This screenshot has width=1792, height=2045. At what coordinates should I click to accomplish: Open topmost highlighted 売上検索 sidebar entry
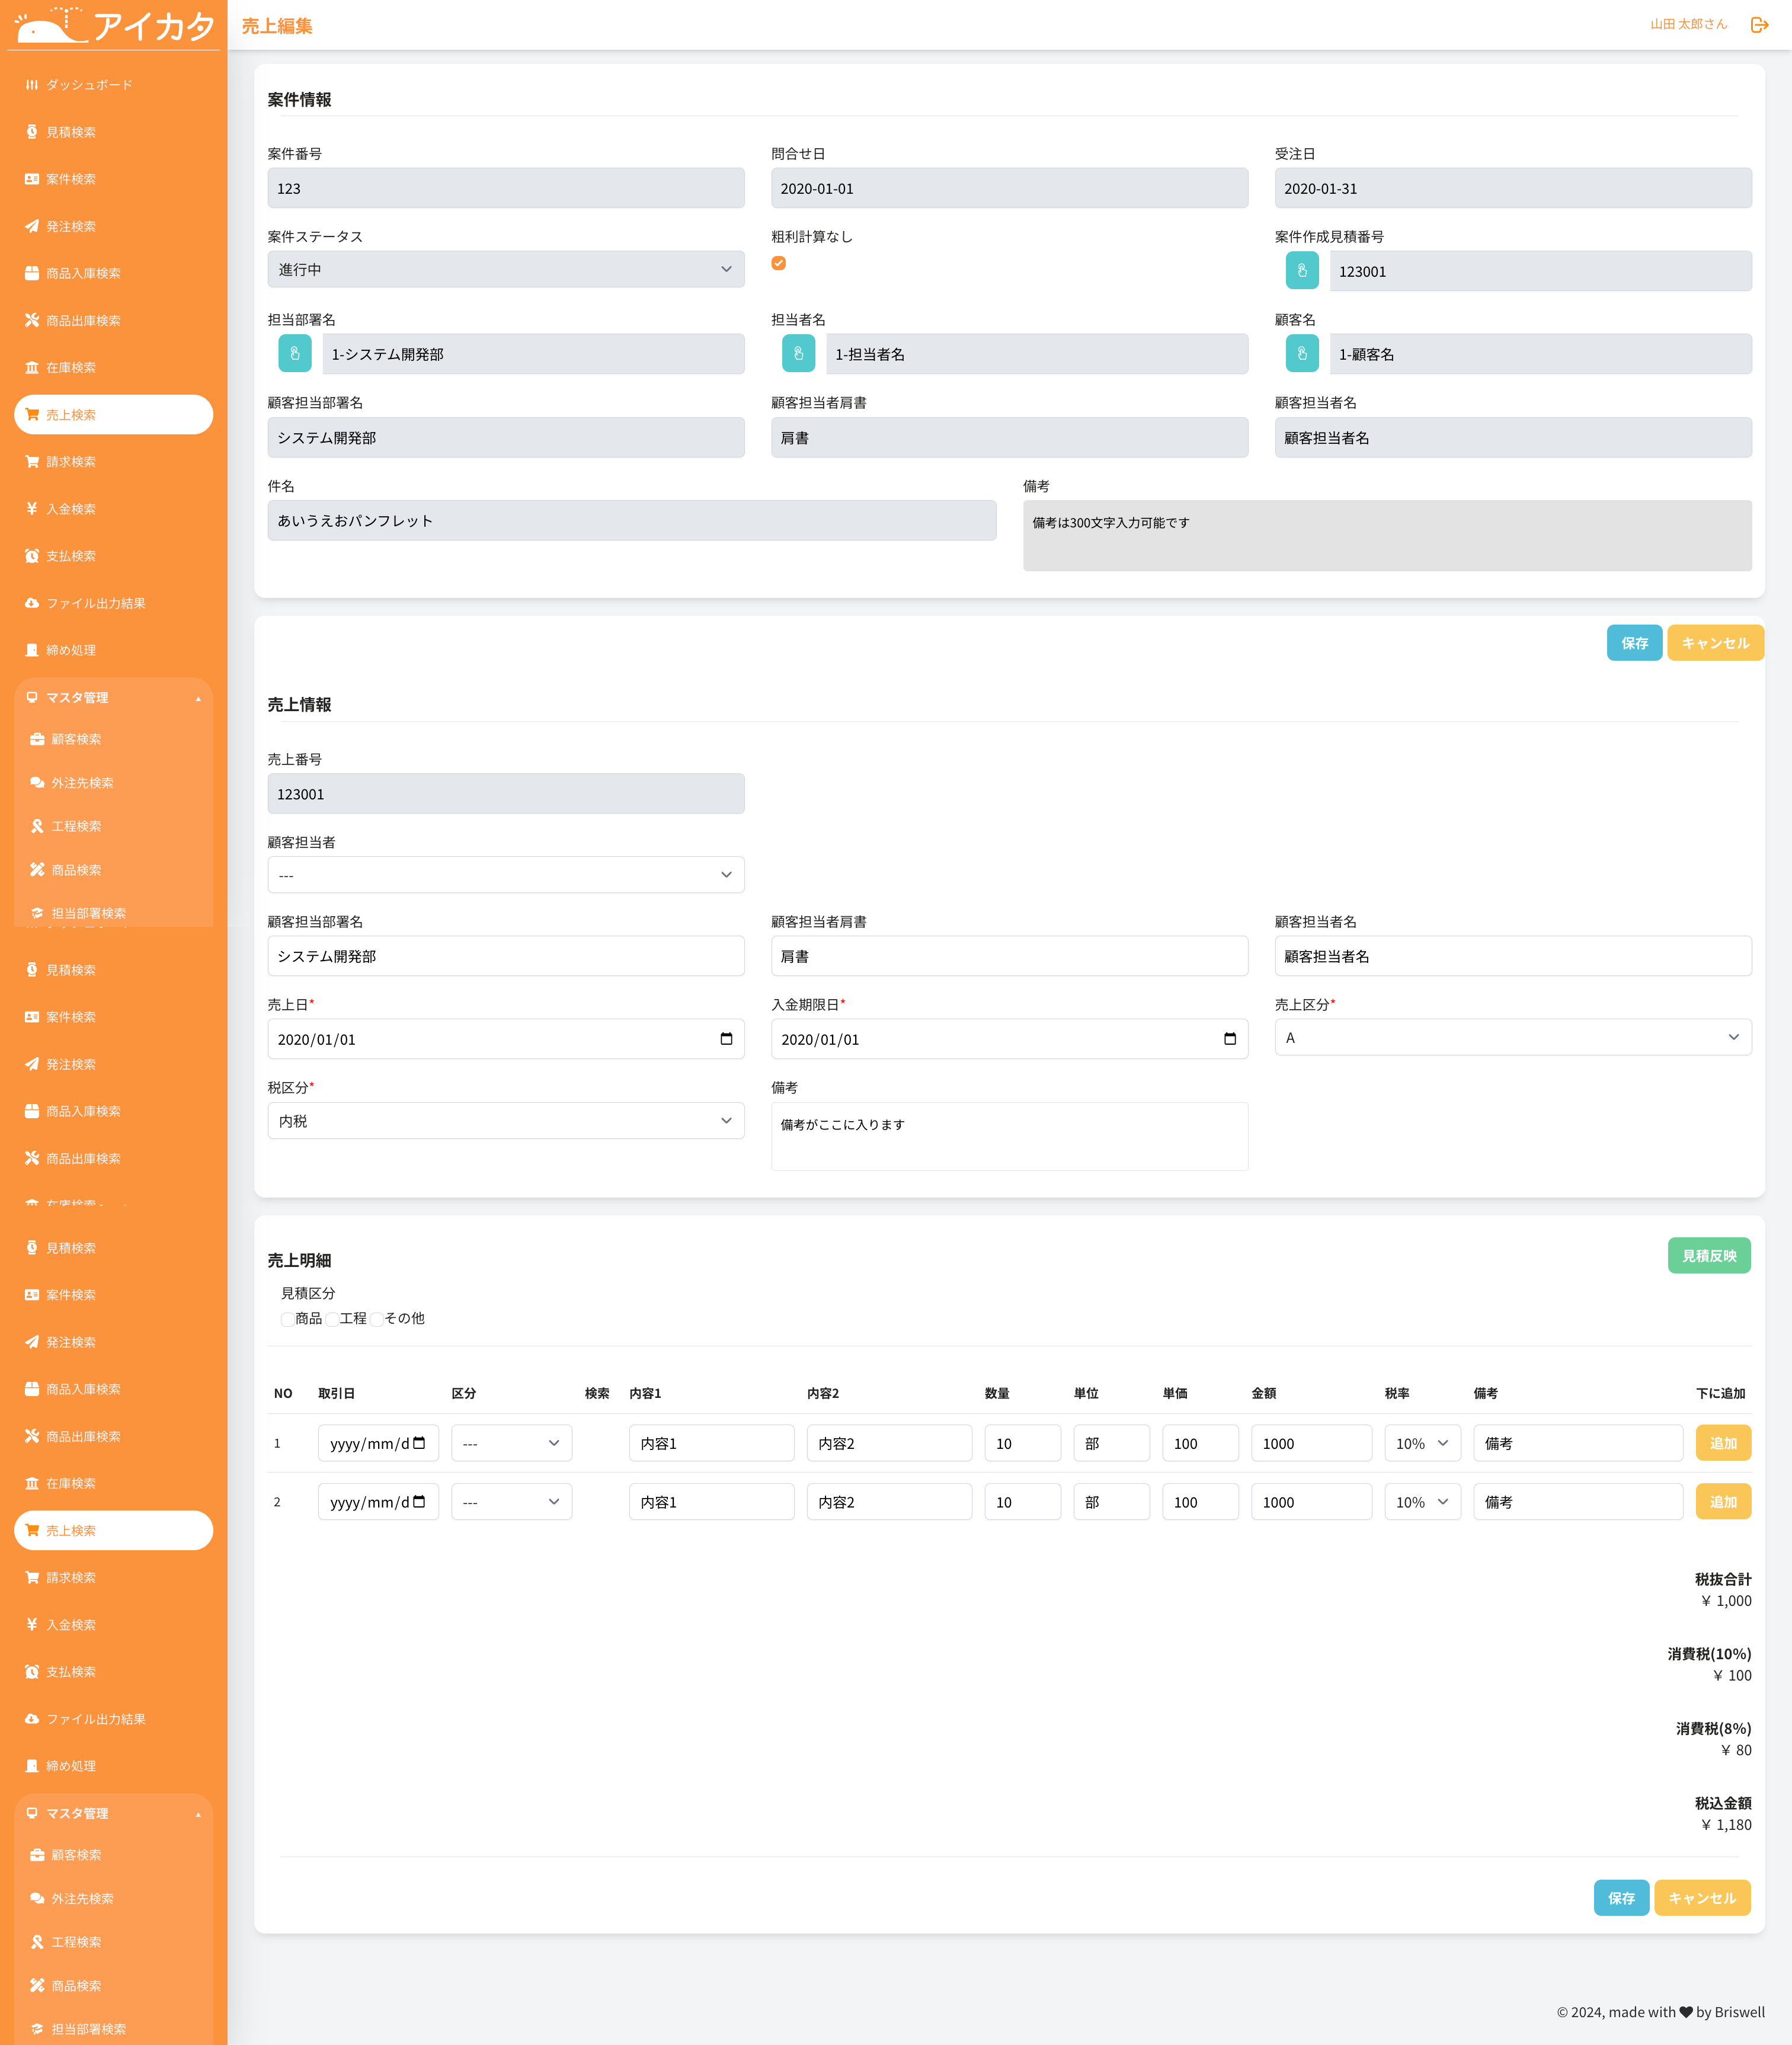click(113, 415)
